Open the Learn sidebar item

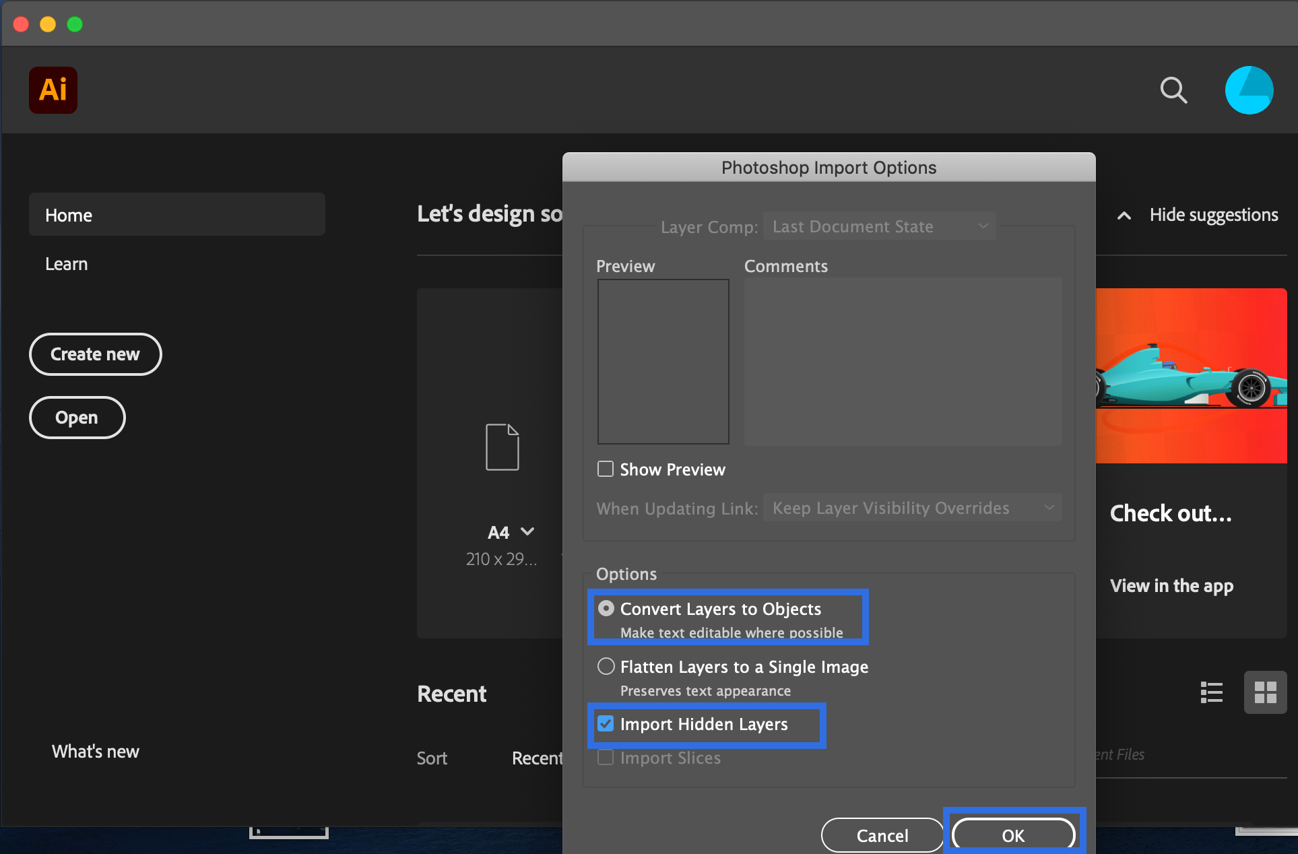coord(67,264)
